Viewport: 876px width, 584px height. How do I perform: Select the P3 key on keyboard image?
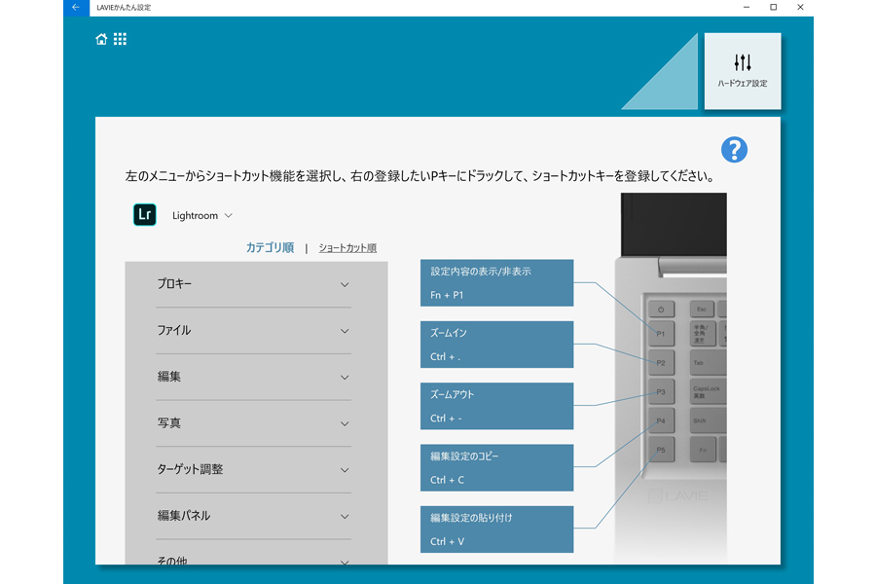[661, 391]
